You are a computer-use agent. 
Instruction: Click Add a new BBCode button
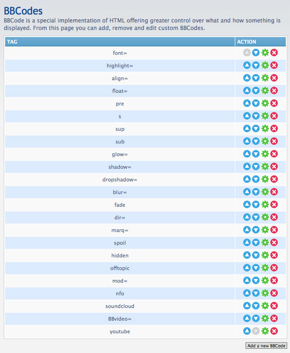pos(266,346)
